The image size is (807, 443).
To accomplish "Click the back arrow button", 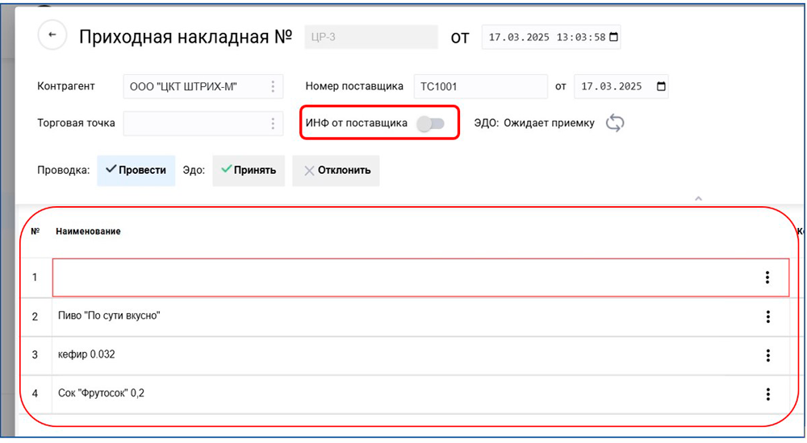I will pyautogui.click(x=52, y=35).
